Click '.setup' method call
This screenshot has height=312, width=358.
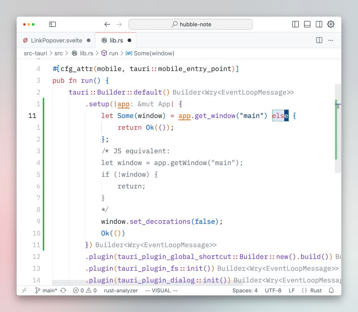[x=97, y=104]
